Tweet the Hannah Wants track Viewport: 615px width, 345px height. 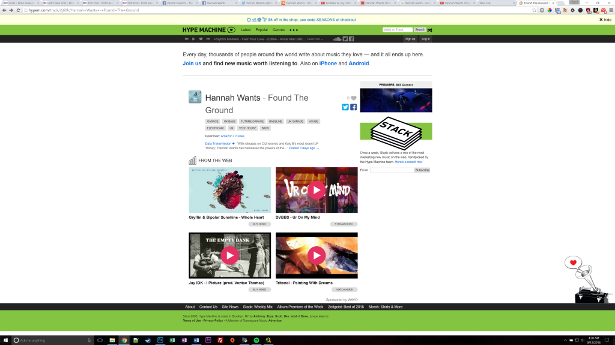click(x=345, y=107)
